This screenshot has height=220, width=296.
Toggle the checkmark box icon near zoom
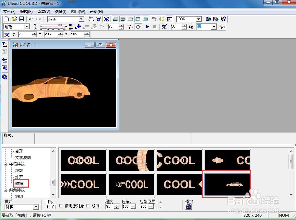[x=170, y=19]
